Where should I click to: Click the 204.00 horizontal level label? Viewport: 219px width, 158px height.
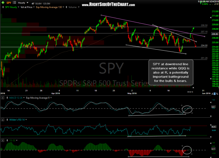point(204,45)
